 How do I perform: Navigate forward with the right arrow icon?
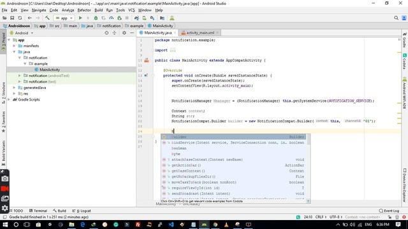(38, 18)
